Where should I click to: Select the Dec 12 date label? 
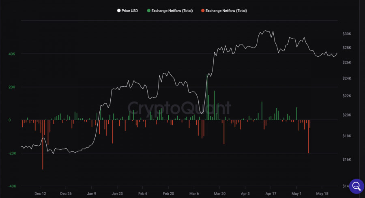pos(41,194)
